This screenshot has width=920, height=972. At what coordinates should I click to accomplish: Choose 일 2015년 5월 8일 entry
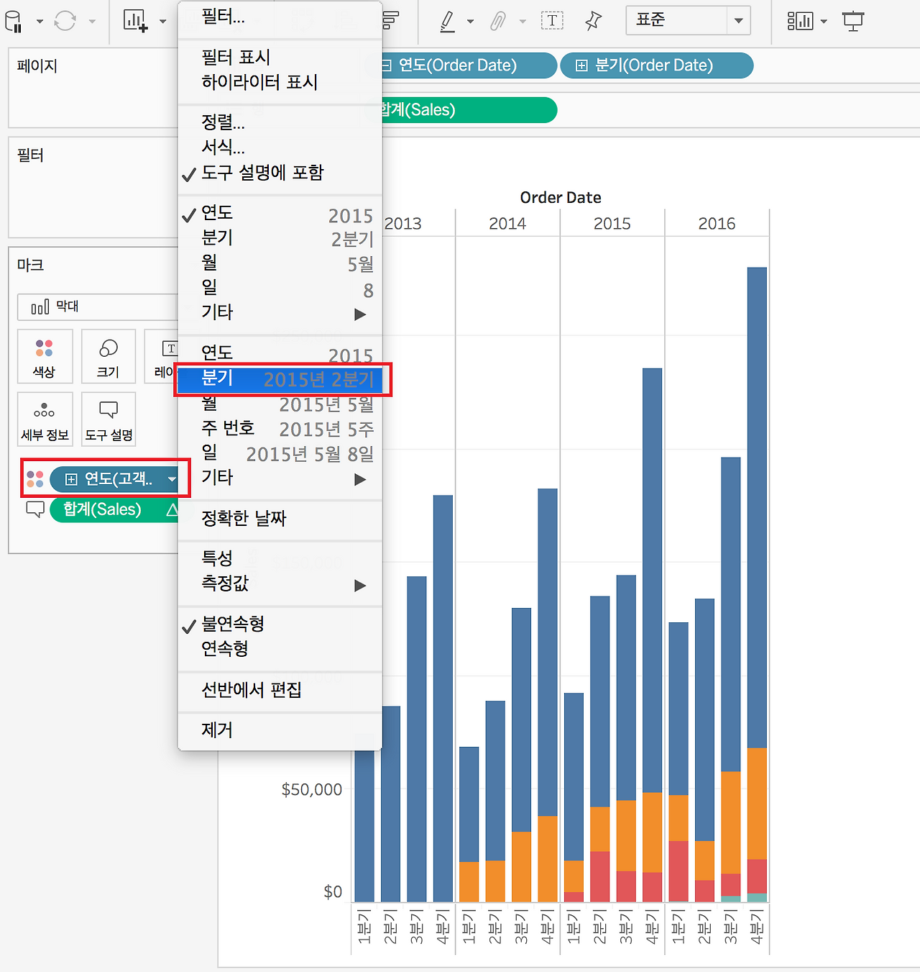pyautogui.click(x=280, y=453)
